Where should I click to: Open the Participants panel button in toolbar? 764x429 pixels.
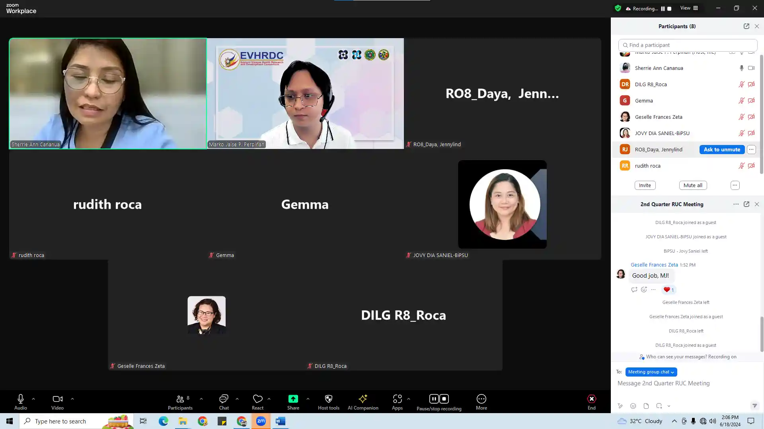pyautogui.click(x=180, y=402)
